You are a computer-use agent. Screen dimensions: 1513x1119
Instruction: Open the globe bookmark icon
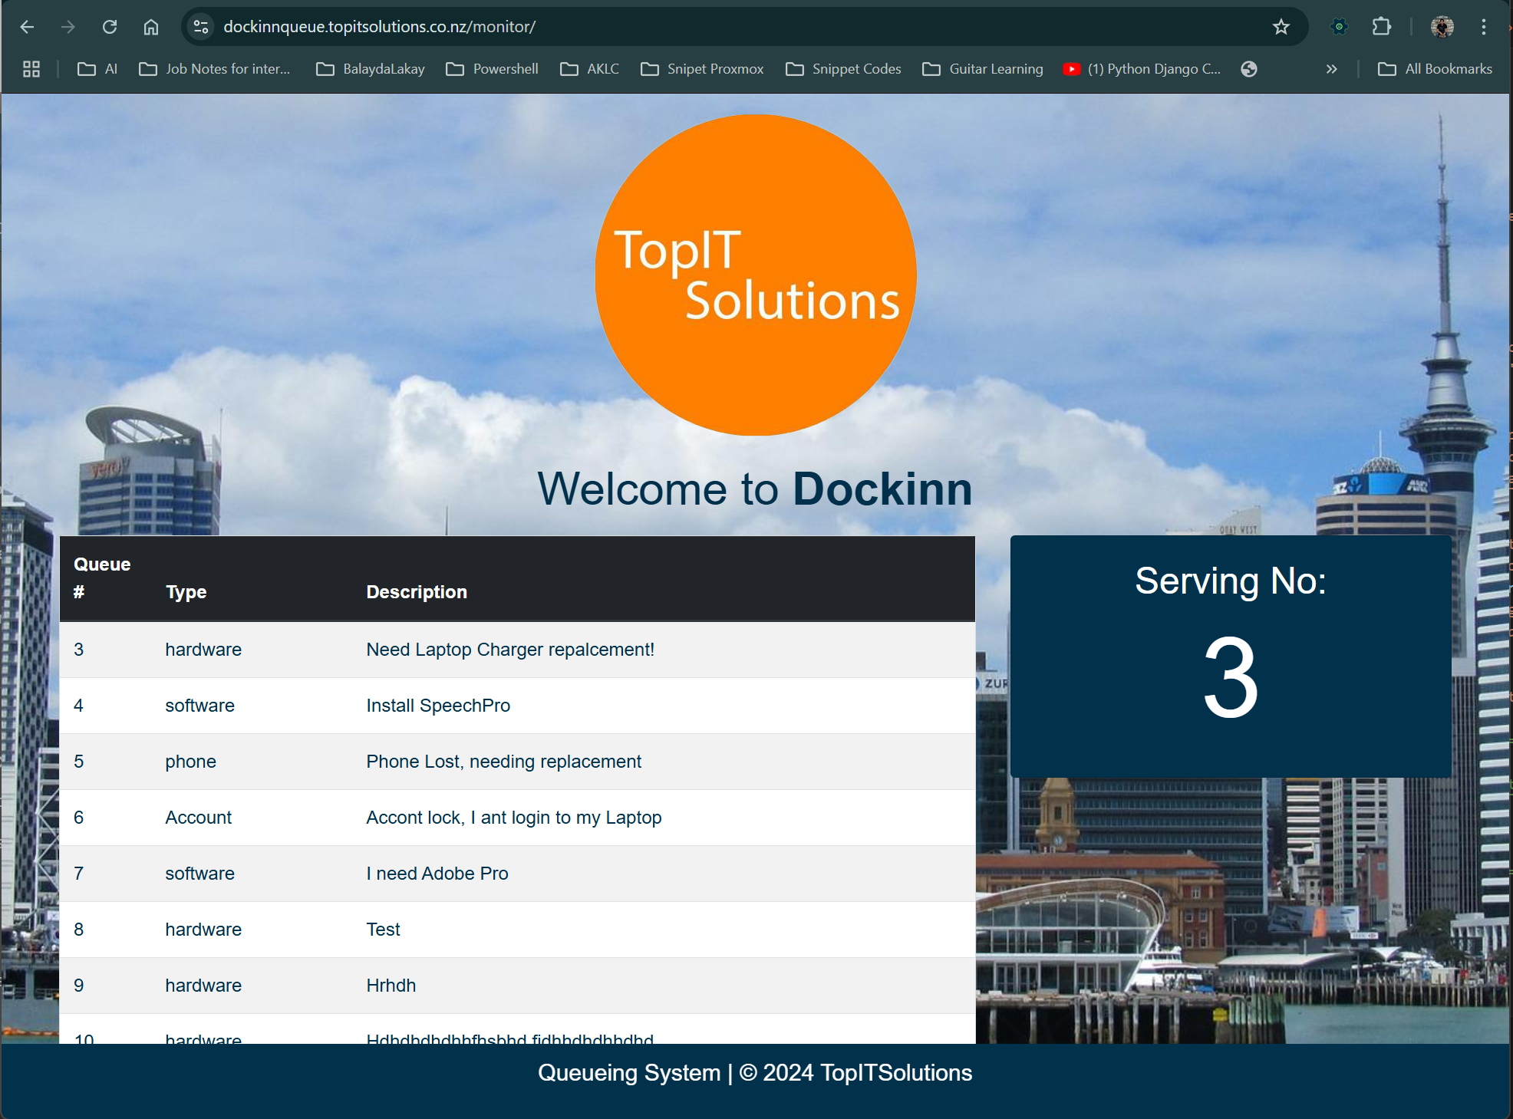pyautogui.click(x=1249, y=69)
